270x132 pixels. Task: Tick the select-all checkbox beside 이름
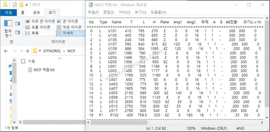[23, 61]
